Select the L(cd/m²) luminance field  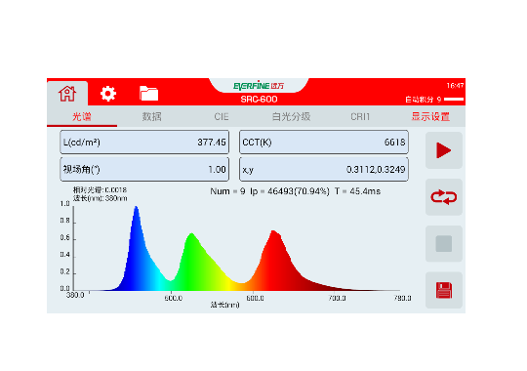[x=144, y=143]
